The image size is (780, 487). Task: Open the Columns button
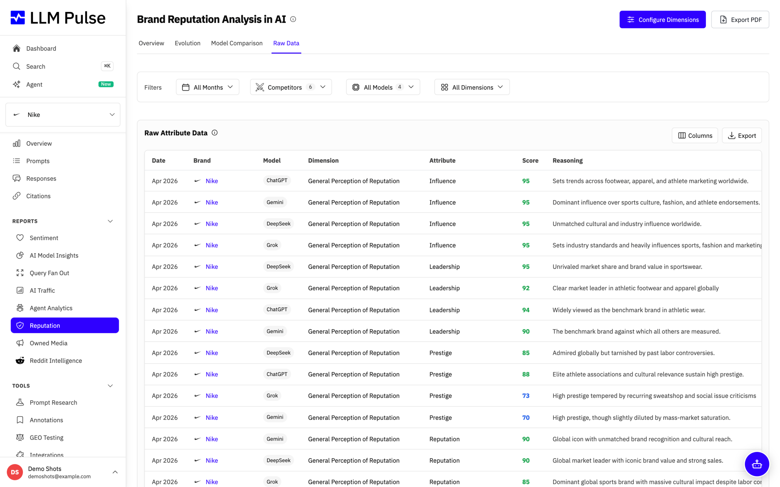(695, 136)
